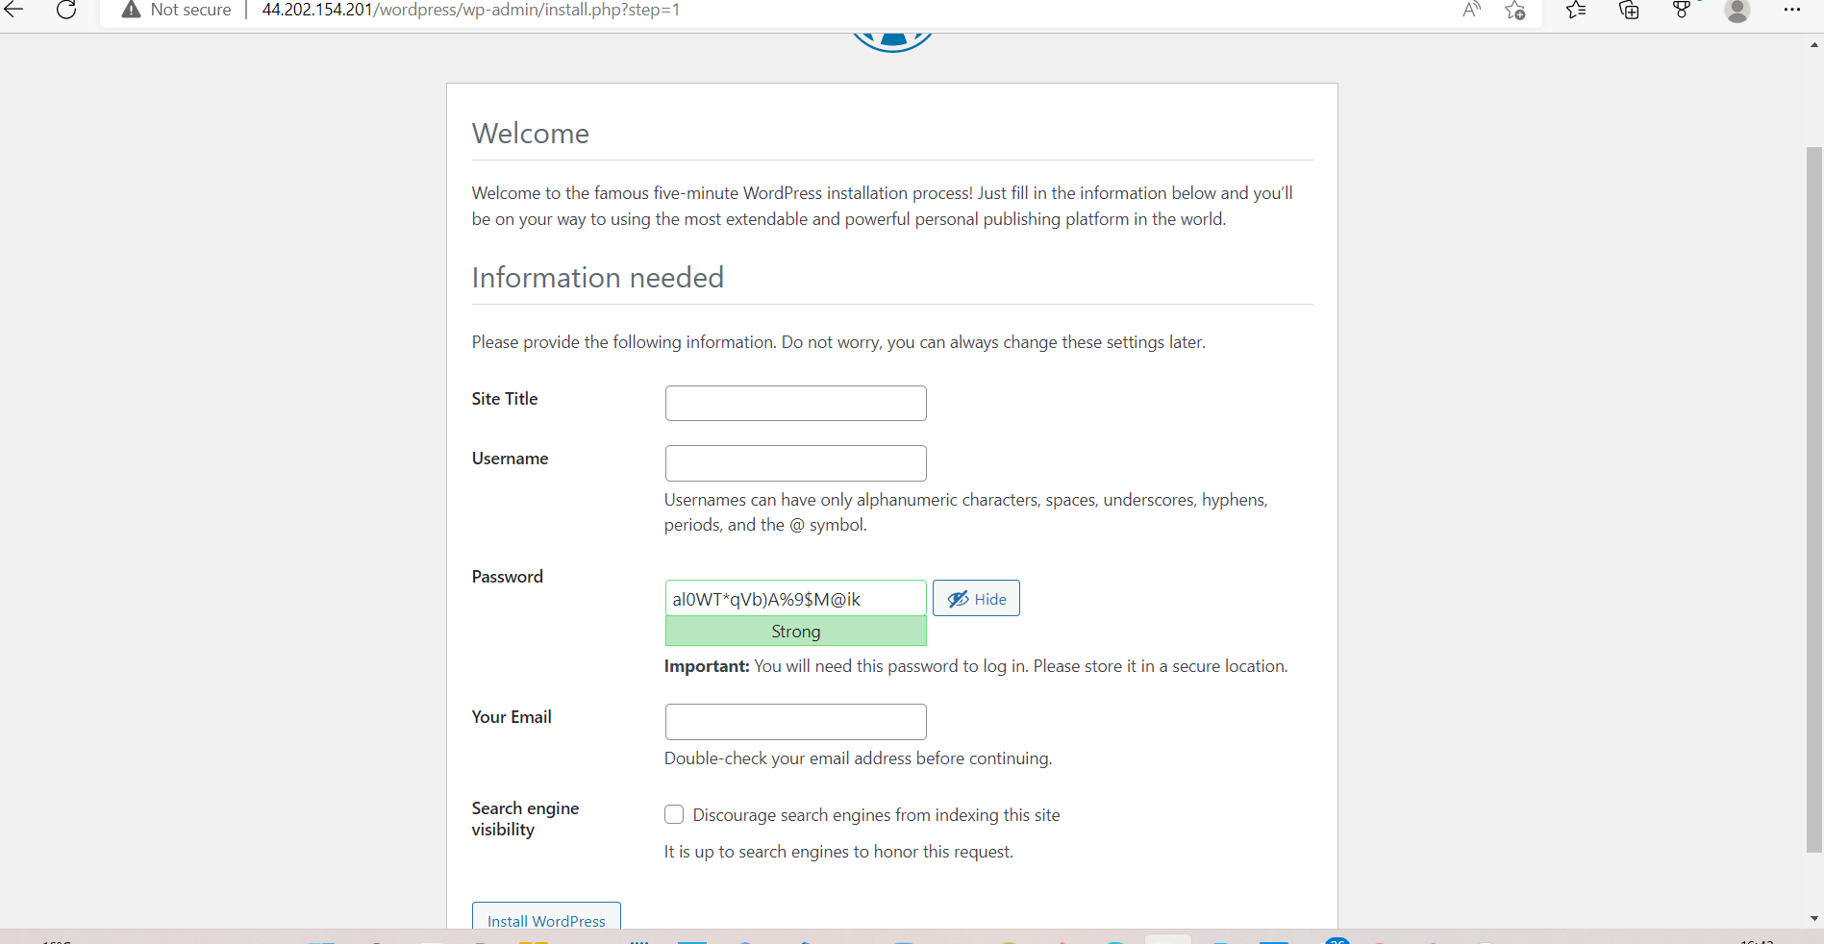Image resolution: width=1824 pixels, height=944 pixels.
Task: Click the scrollbar down arrow
Action: (x=1814, y=919)
